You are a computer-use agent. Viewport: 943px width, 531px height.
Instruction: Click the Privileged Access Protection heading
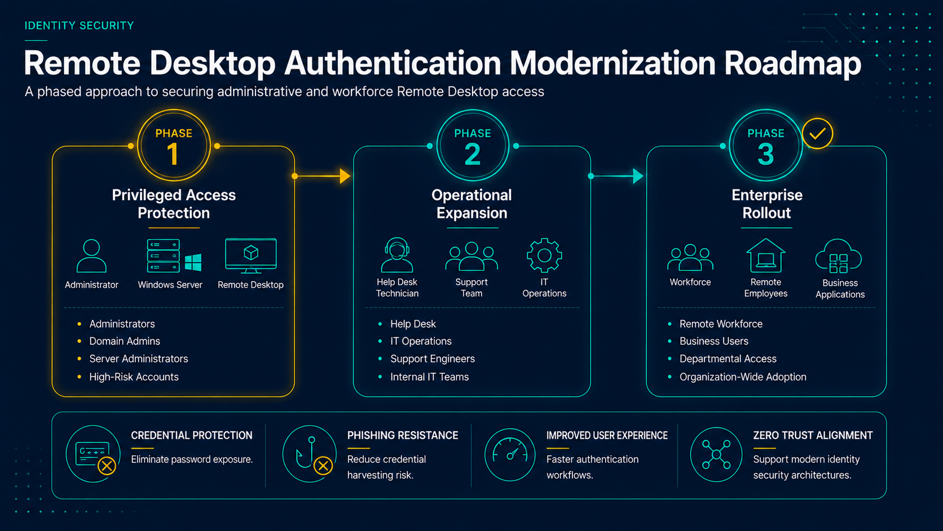click(174, 204)
